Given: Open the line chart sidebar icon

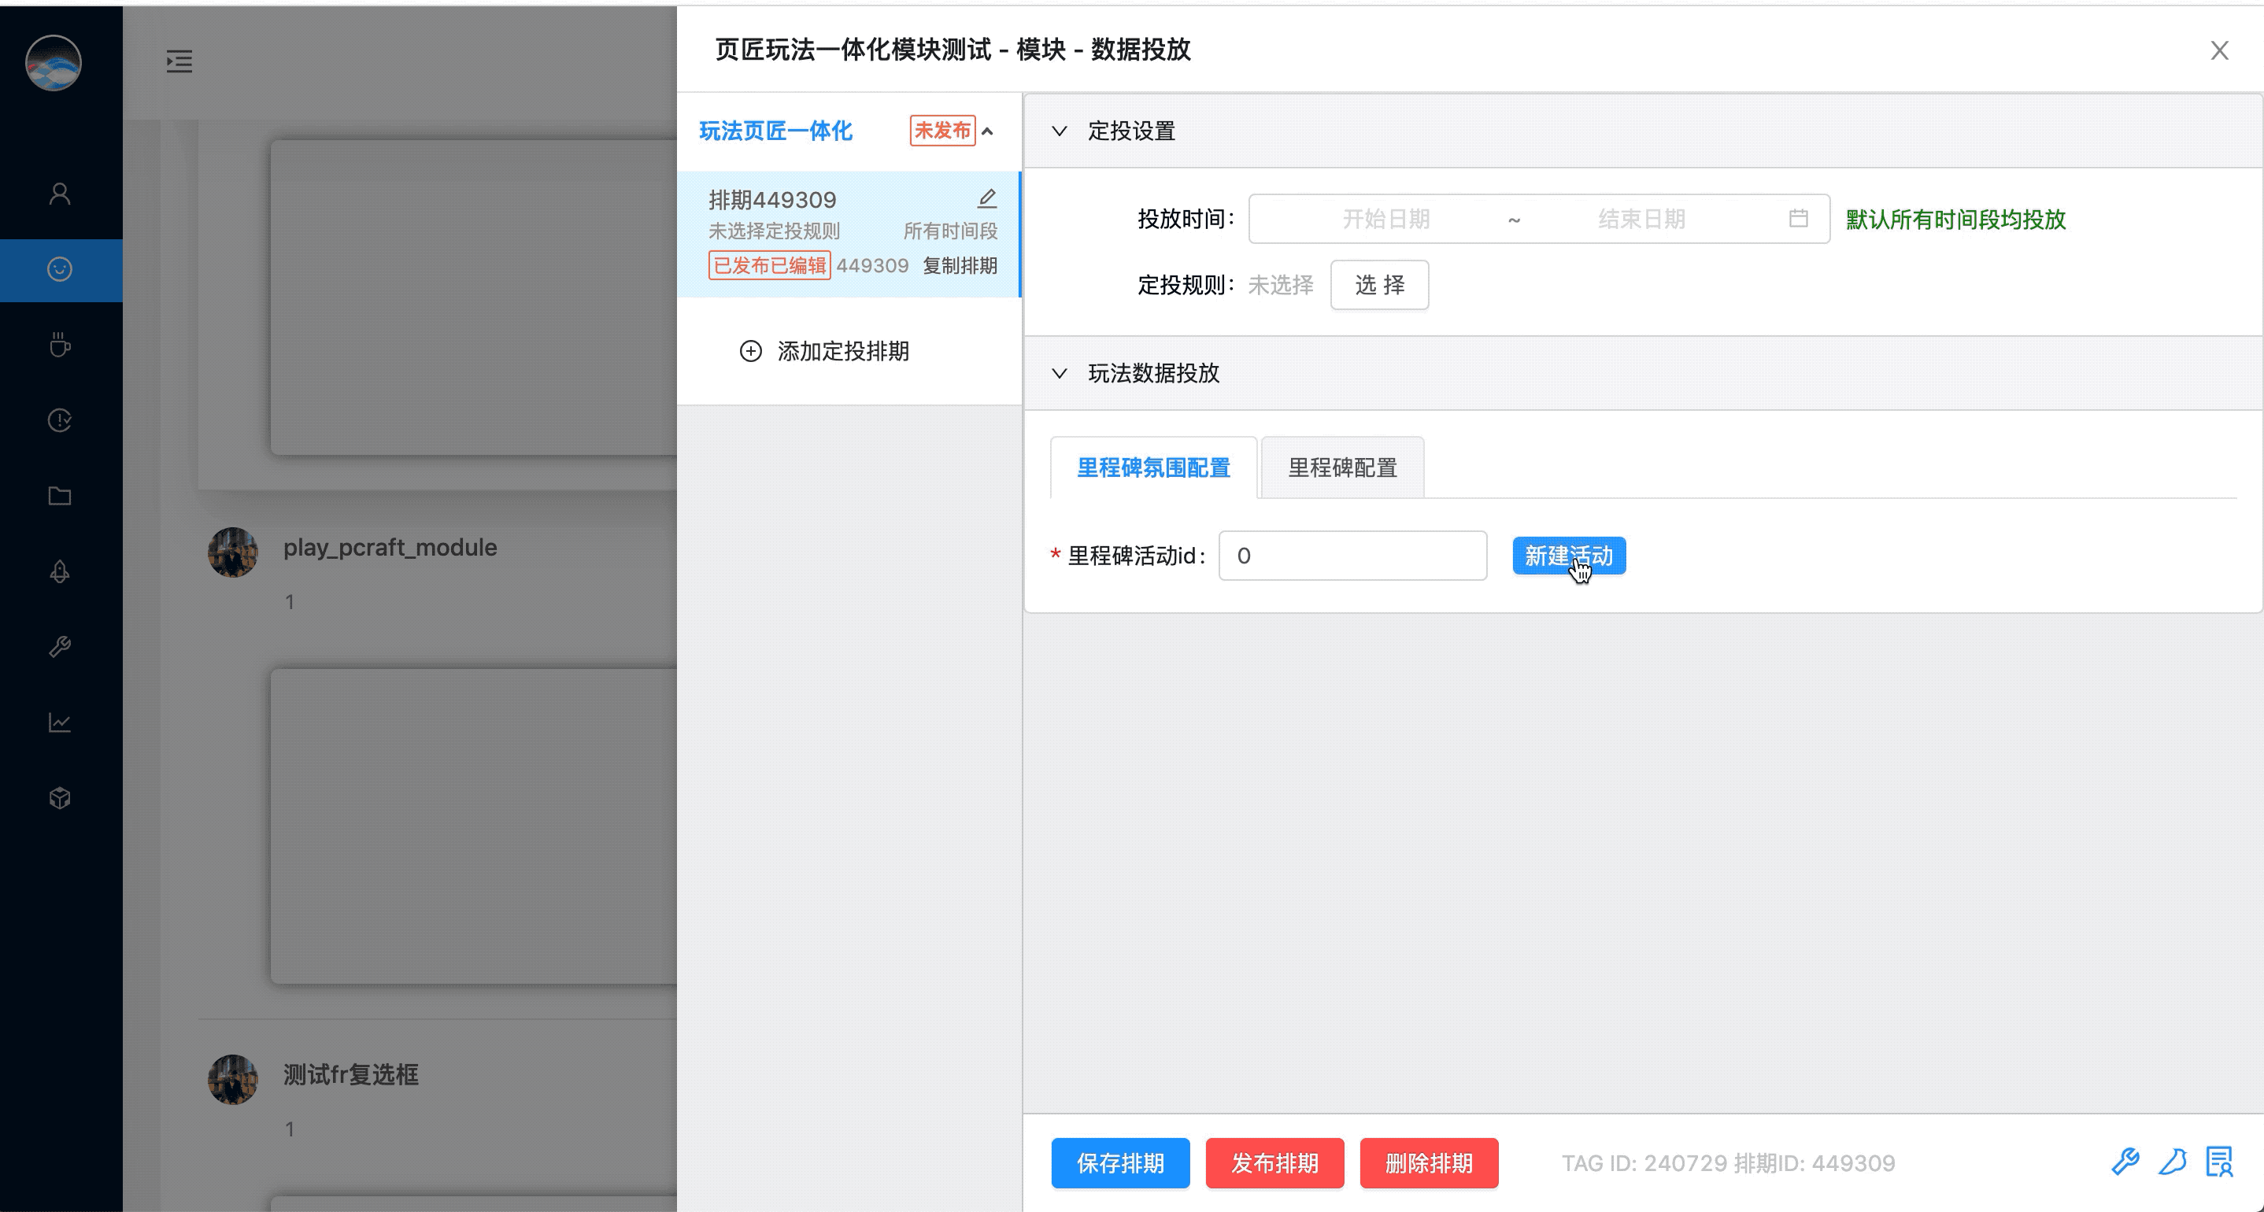Looking at the screenshot, I should (60, 722).
